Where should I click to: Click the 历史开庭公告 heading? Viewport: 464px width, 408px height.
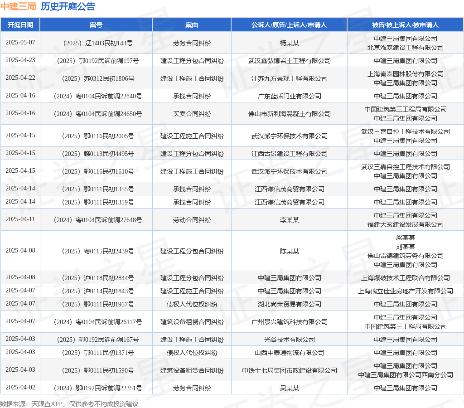click(x=68, y=6)
